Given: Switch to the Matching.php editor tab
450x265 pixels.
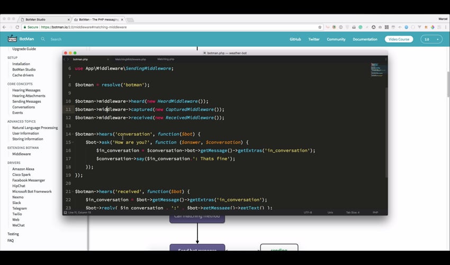Looking at the screenshot, I should pos(166,59).
